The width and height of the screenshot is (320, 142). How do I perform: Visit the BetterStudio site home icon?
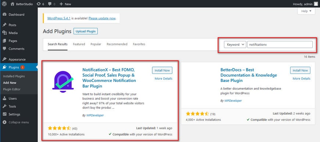coord(13,4)
